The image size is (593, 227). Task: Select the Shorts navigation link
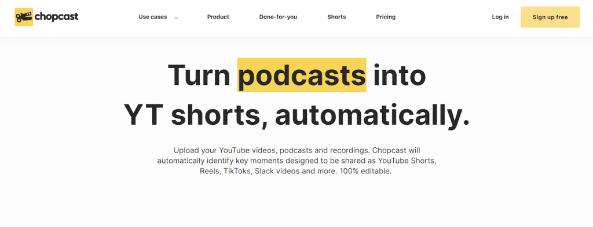tap(336, 17)
